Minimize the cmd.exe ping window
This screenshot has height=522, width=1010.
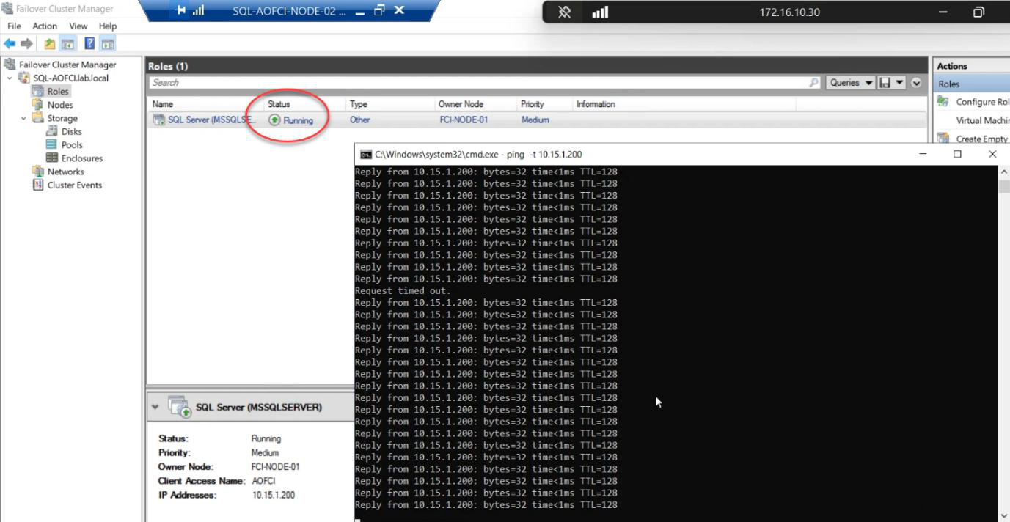pos(923,154)
